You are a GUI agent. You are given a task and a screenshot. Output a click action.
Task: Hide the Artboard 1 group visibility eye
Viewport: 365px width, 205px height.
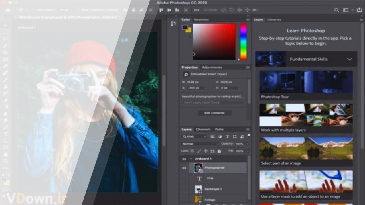coord(184,159)
